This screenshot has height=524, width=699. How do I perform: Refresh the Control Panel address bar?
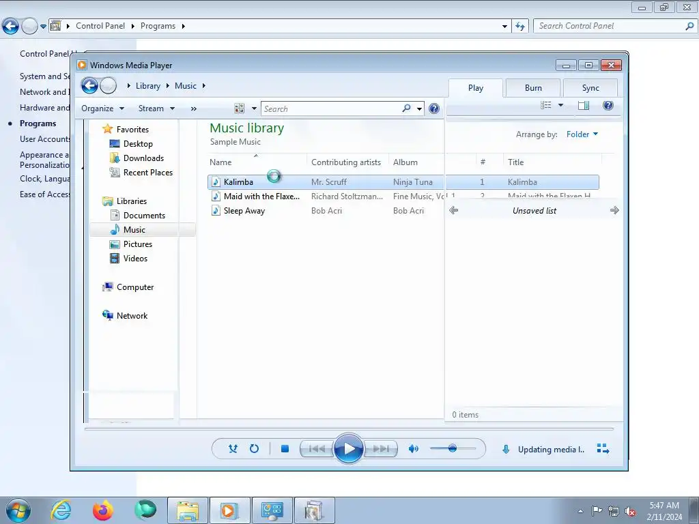pos(519,27)
